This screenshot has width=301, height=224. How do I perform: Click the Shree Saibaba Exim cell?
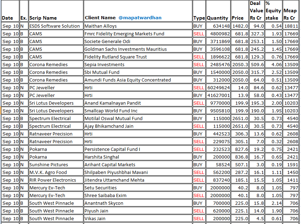click(138, 195)
